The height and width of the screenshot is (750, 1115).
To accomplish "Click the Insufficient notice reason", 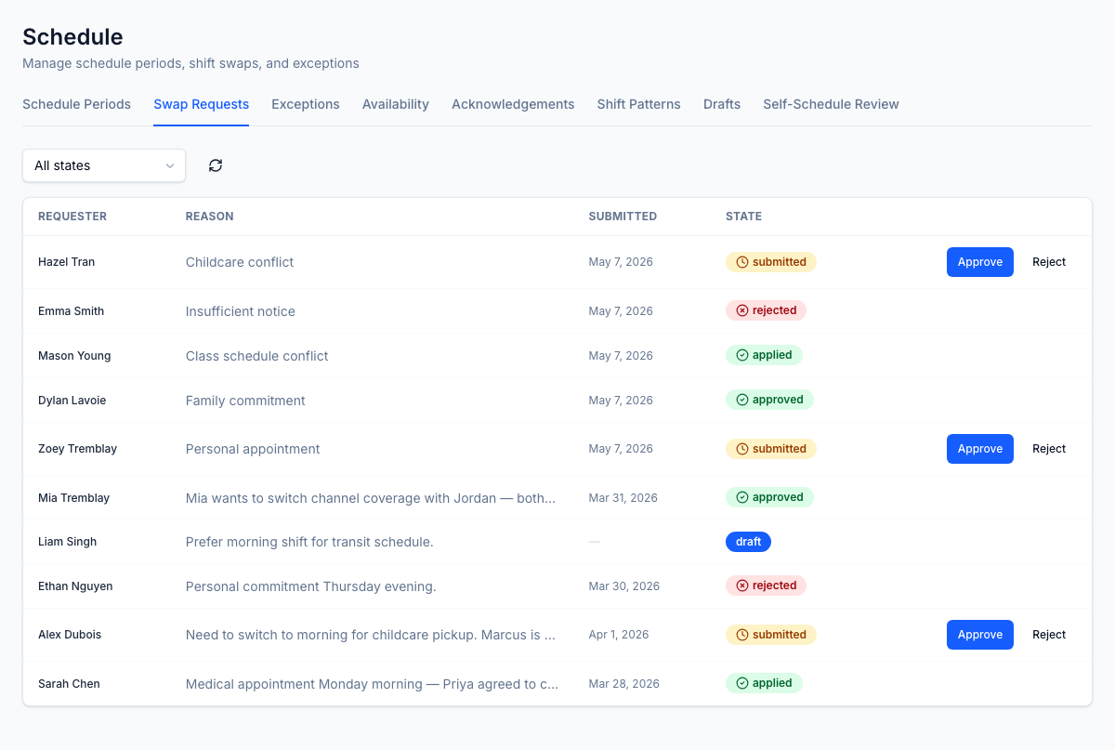I will click(x=241, y=311).
